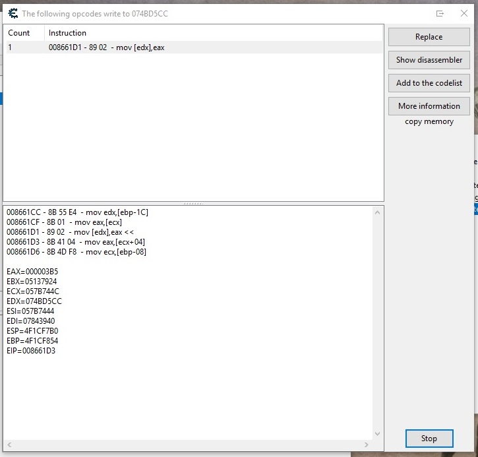The height and width of the screenshot is (457, 478).
Task: Click the scroll right arrow in details pane
Action: 367,445
